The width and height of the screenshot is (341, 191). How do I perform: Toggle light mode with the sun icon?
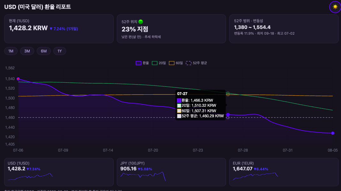pyautogui.click(x=335, y=7)
